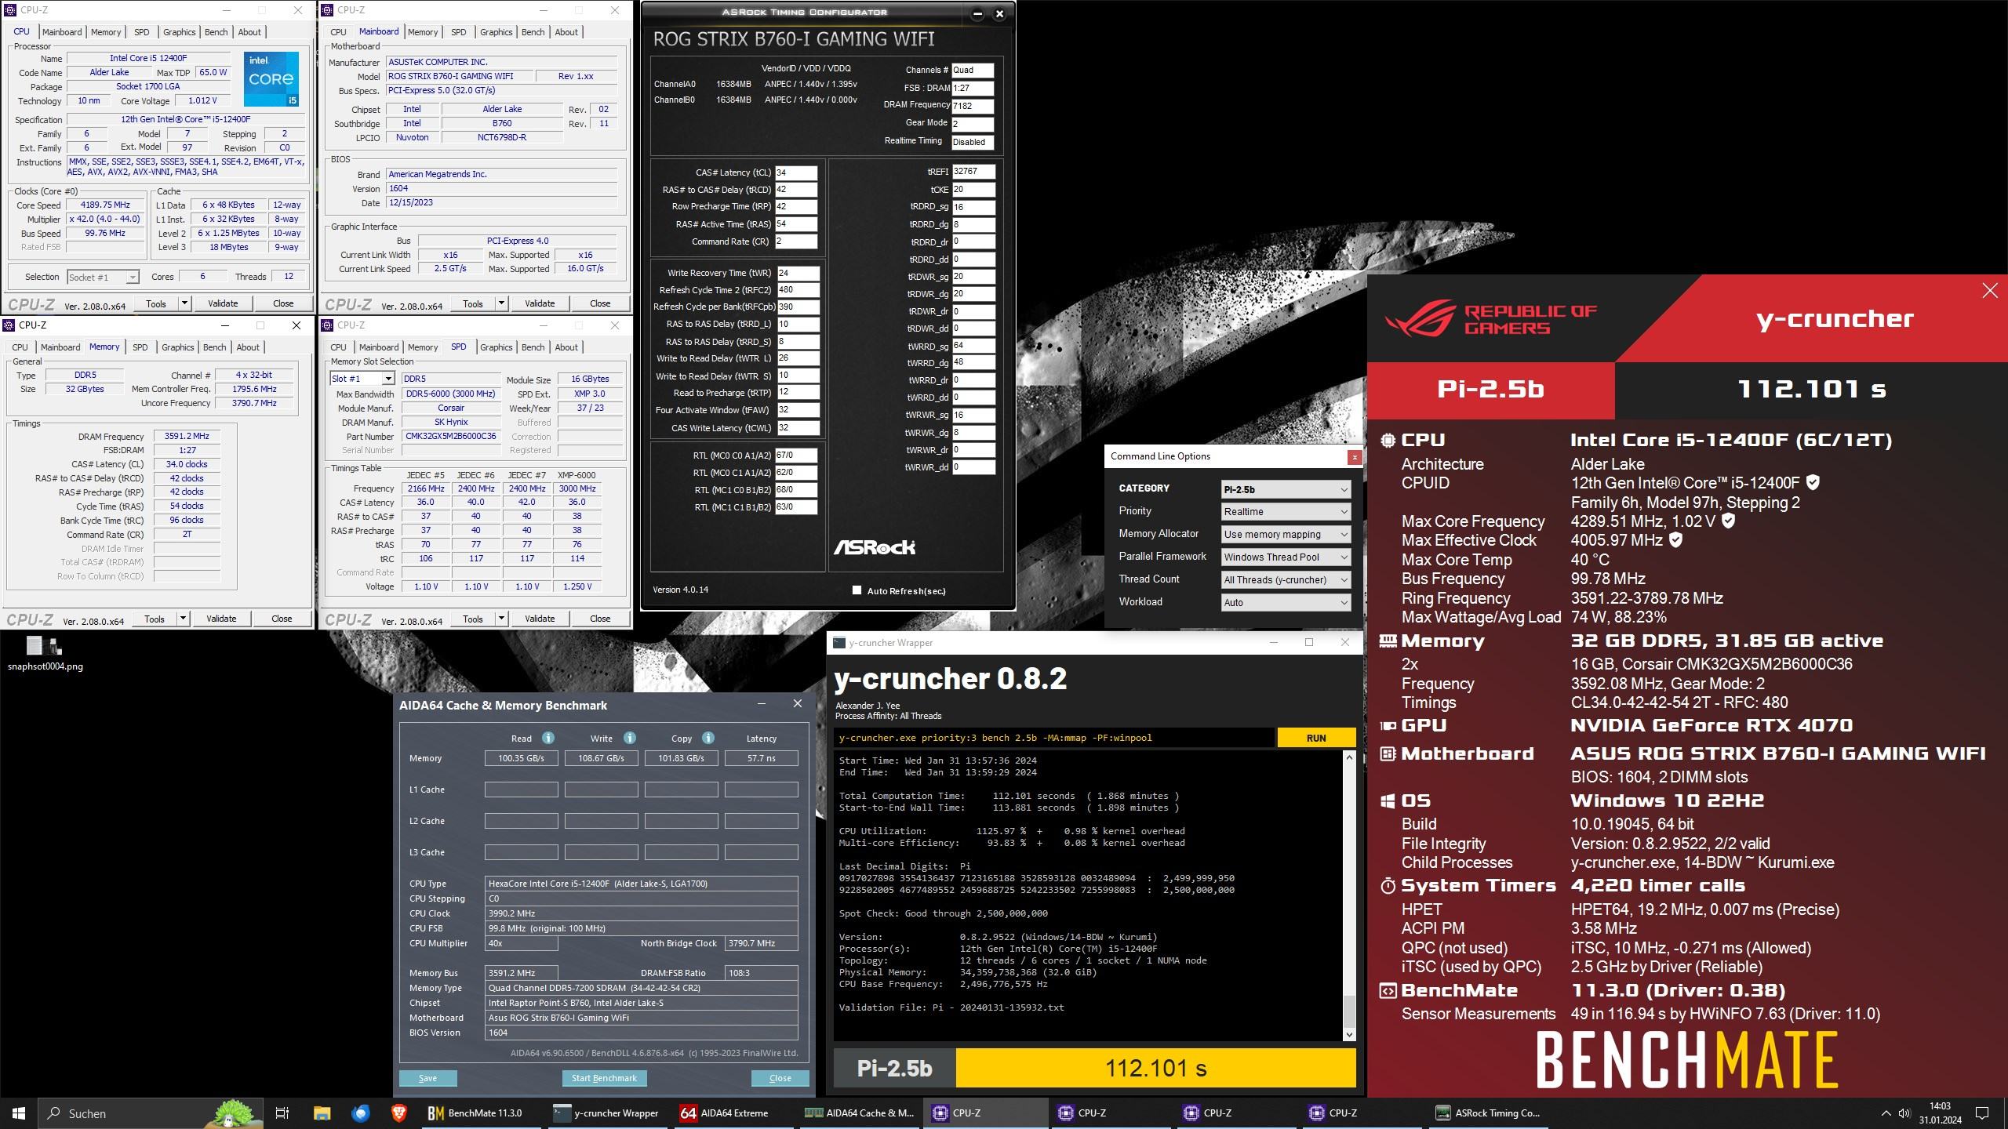This screenshot has height=1129, width=2008.
Task: Switch to AIDA64 Cache & Memory taskbar item
Action: tap(858, 1113)
